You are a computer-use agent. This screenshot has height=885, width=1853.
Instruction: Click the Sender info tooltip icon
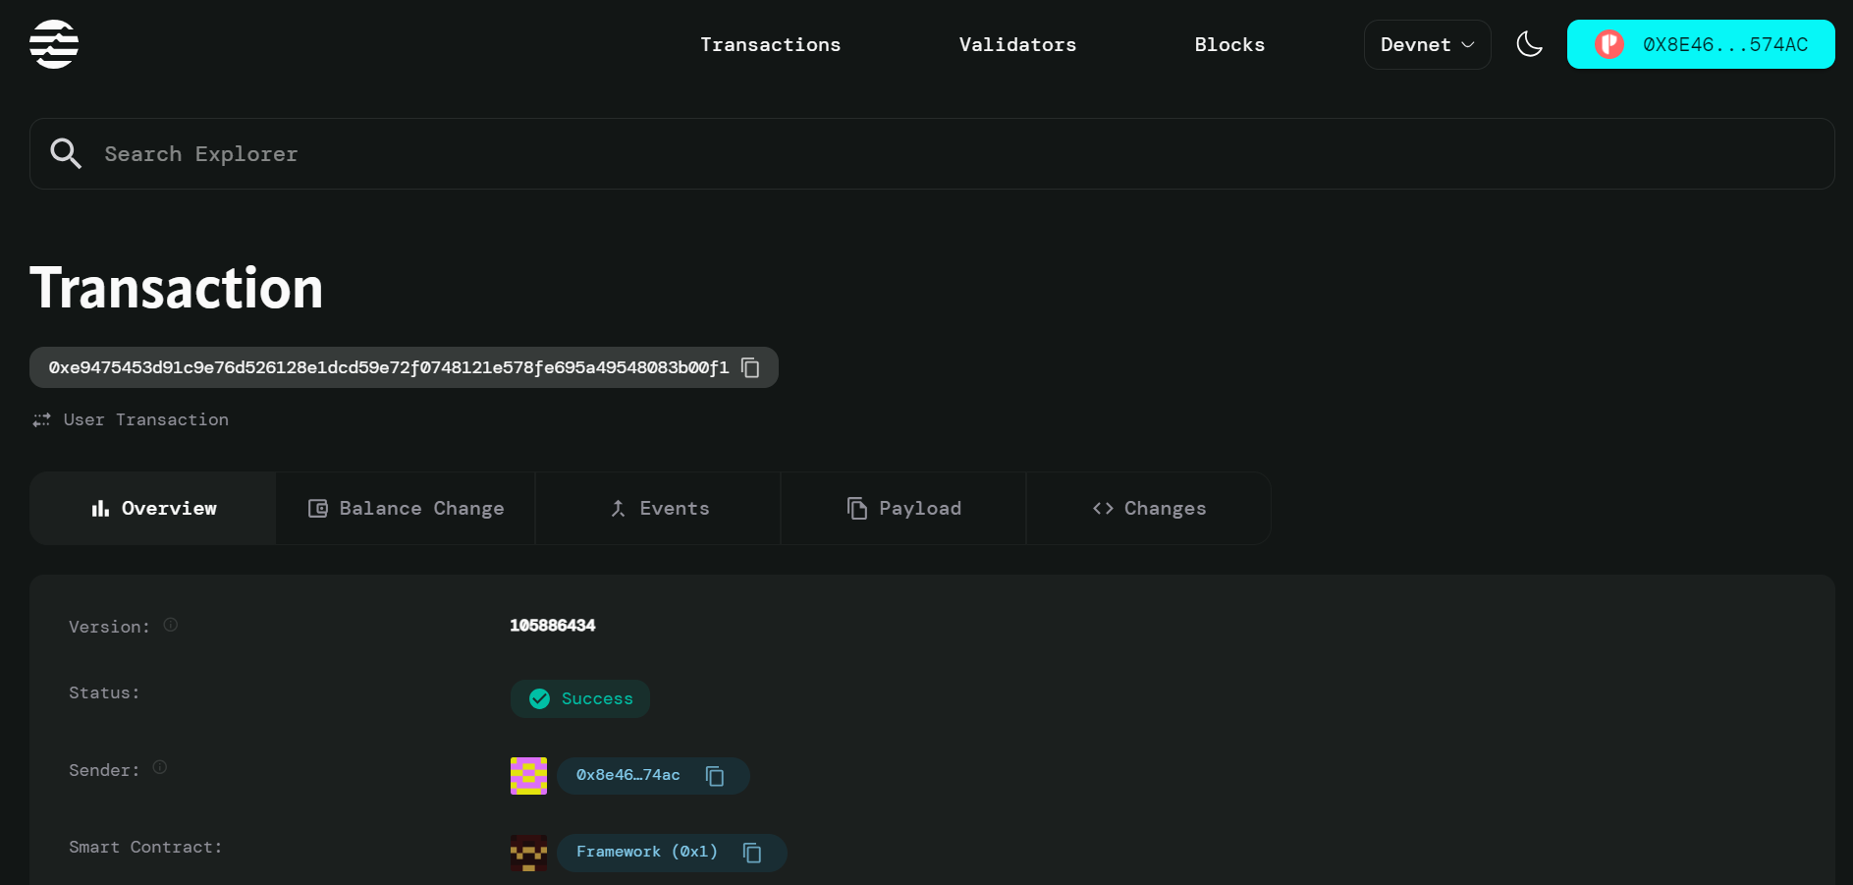159,768
